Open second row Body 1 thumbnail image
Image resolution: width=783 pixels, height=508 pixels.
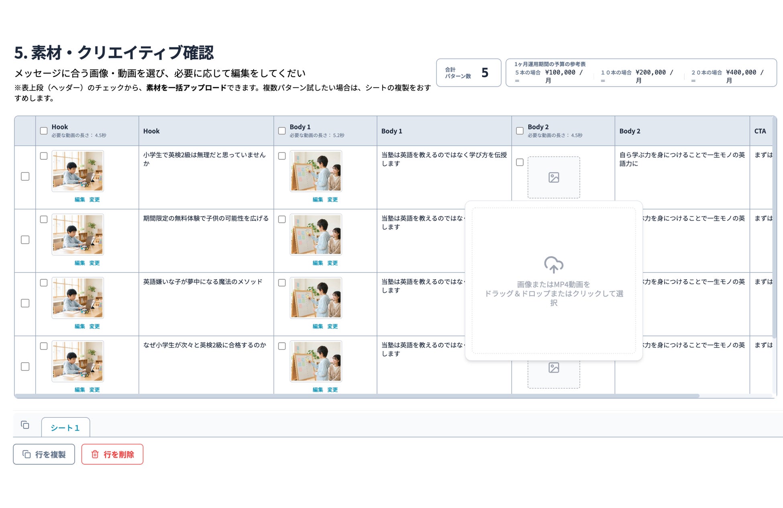click(x=316, y=234)
